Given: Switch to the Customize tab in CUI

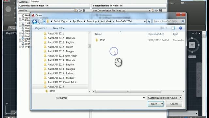Looking at the screenshot, I should pyautogui.click(x=23, y=2).
